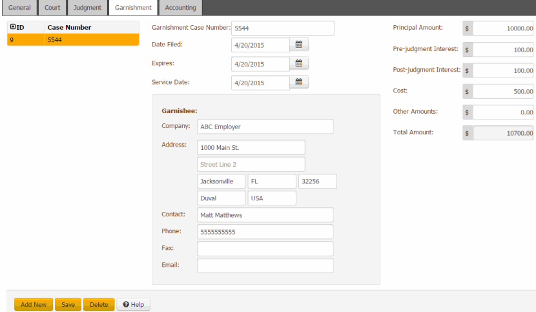Switch to the General tab
536x312 pixels.
(19, 8)
